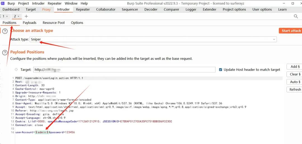Click the Cache-Control: max-age=0 line
This screenshot has height=144, width=302.
pos(35,89)
